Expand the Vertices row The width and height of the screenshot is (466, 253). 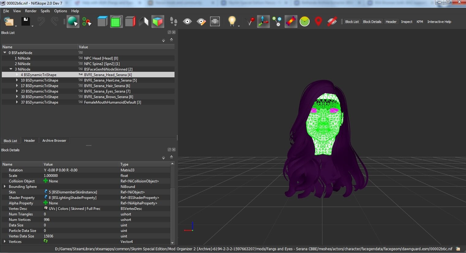point(5,241)
